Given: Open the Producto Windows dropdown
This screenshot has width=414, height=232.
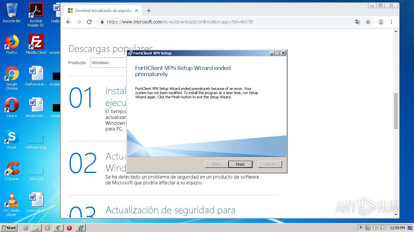Looking at the screenshot, I should (109, 63).
